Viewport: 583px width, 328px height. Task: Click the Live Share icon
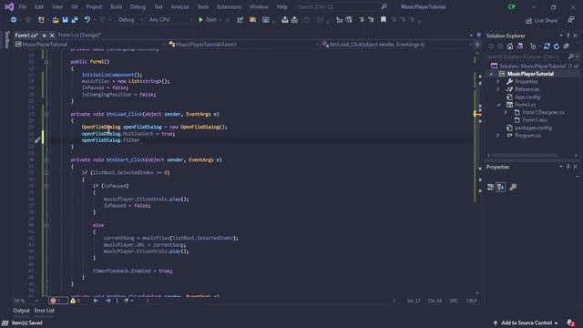528,21
